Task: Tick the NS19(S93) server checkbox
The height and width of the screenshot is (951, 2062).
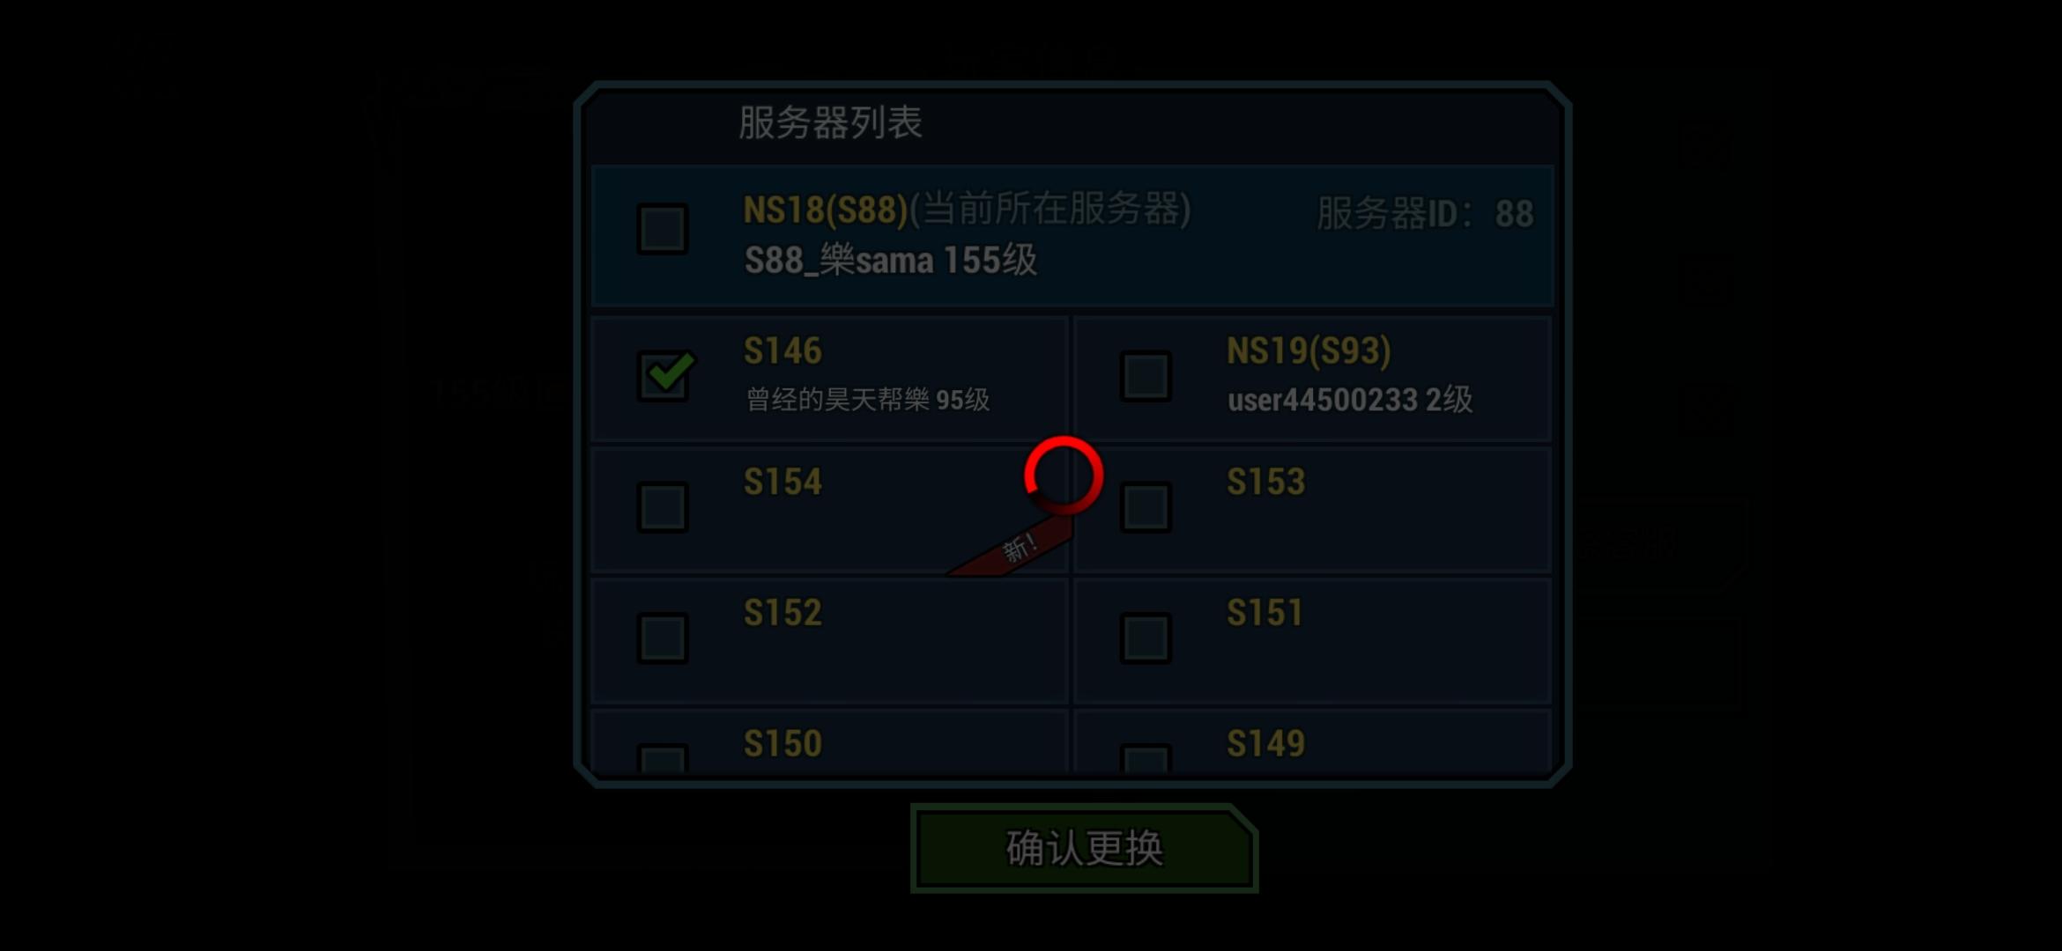Action: 1146,376
